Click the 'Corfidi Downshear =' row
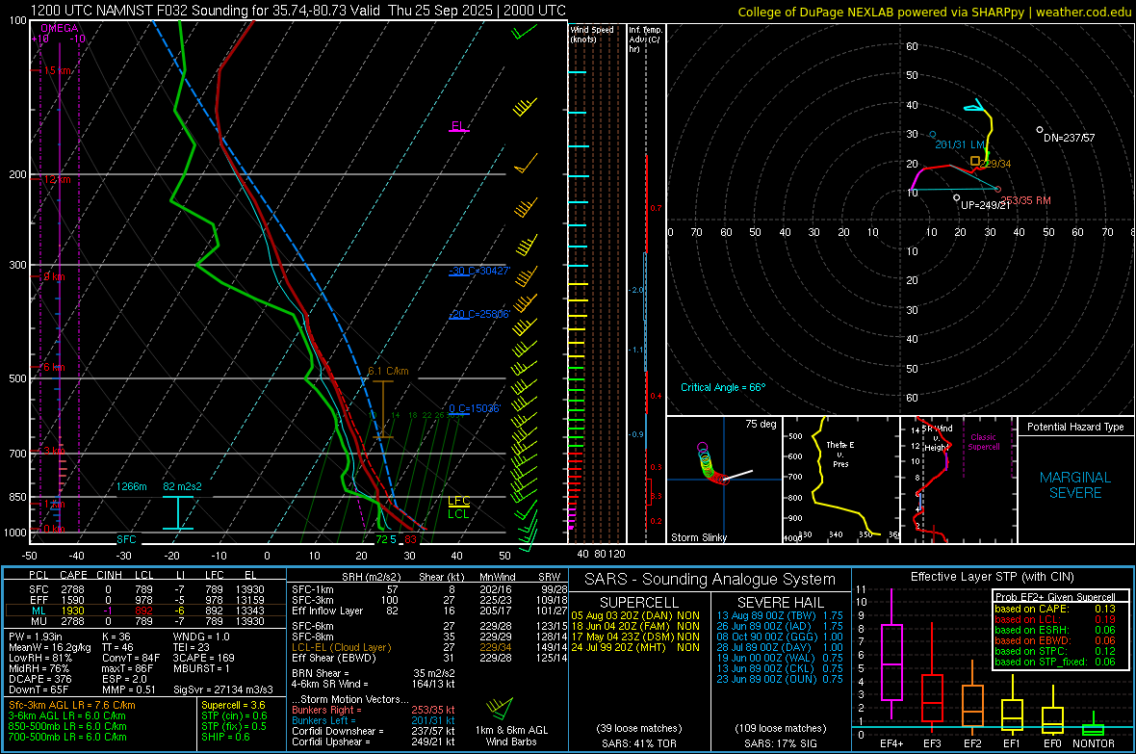 [374, 732]
